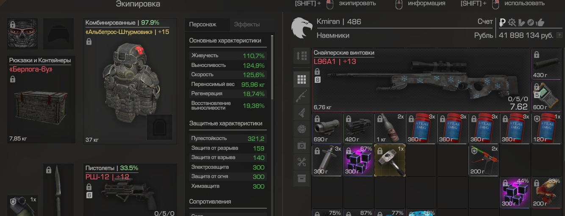Image resolution: width=565 pixels, height=216 pixels.
Task: Filter inventory by wrench tools icon
Action: click(302, 162)
